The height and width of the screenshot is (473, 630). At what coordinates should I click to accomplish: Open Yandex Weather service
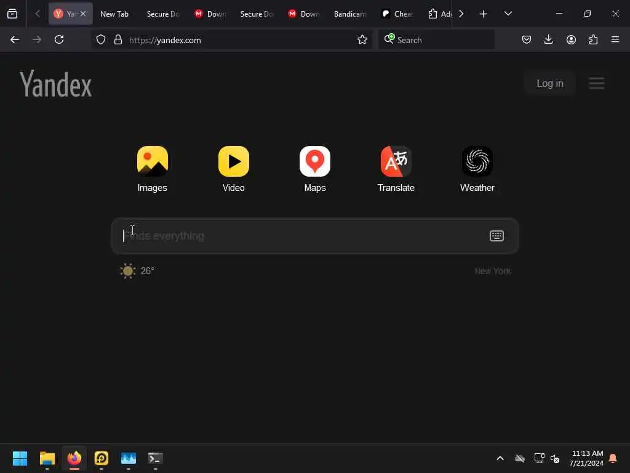(x=477, y=169)
